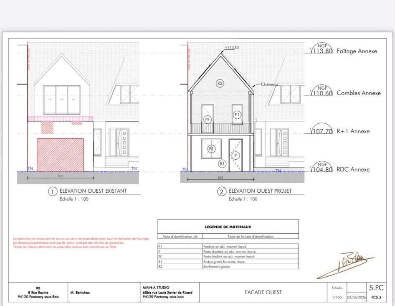Screen dimensions: 395x306
Task: Click the NGF 104.80 level marker
Action: click(x=322, y=167)
